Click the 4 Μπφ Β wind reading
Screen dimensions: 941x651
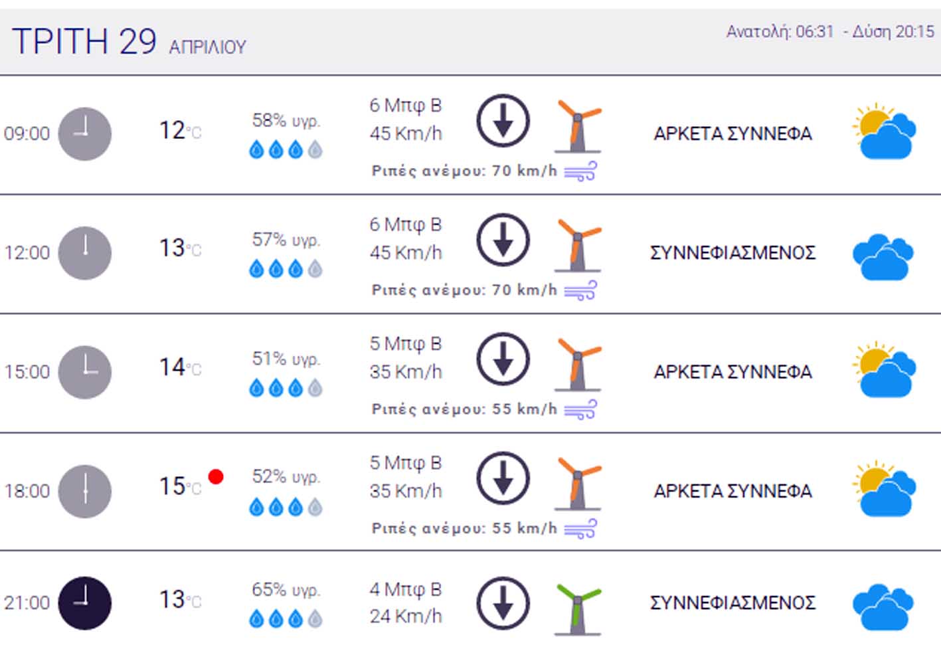tap(405, 589)
